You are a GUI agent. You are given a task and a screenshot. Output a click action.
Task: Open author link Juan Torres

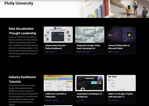(81, 100)
